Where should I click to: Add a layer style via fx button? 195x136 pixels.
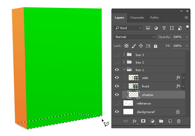[134, 121]
